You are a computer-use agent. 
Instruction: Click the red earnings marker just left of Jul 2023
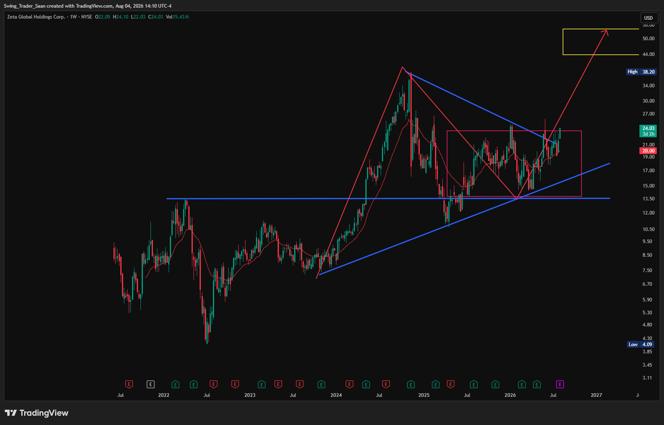(278, 384)
